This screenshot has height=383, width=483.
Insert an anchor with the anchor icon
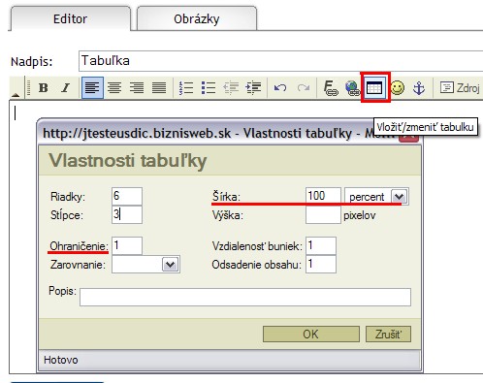[419, 88]
